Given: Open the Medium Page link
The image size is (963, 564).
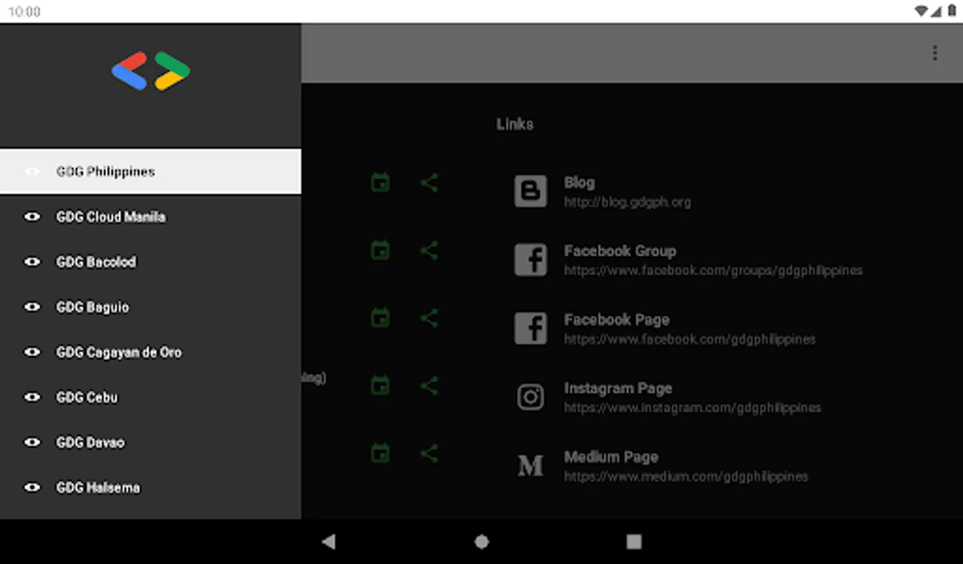Looking at the screenshot, I should tap(686, 466).
